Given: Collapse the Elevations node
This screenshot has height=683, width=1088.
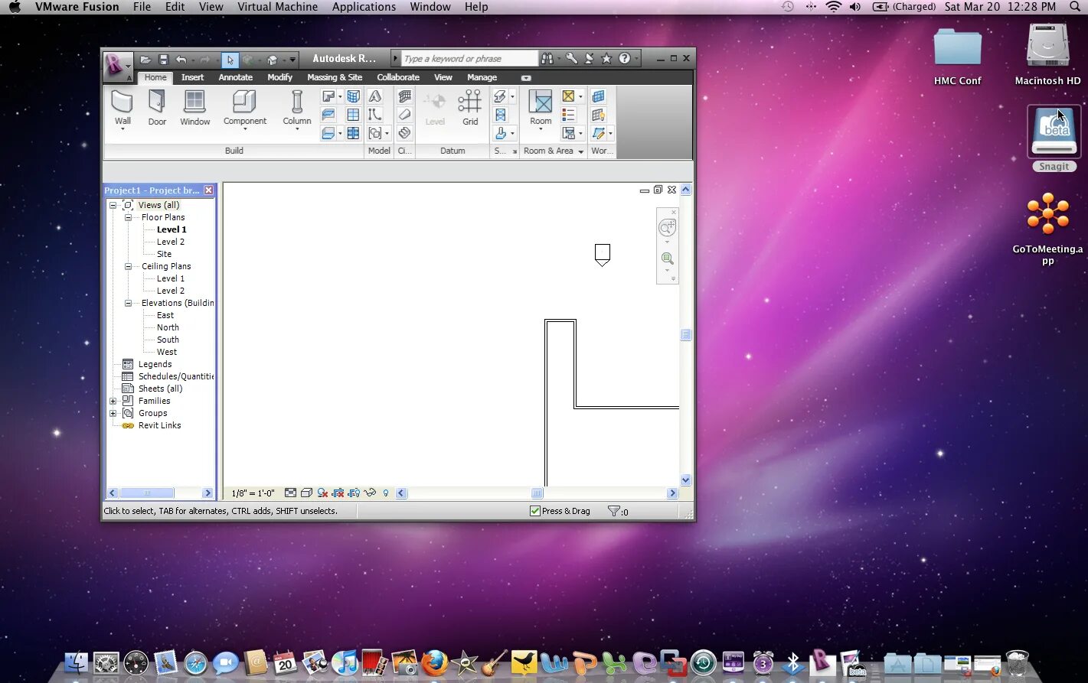Looking at the screenshot, I should point(128,303).
